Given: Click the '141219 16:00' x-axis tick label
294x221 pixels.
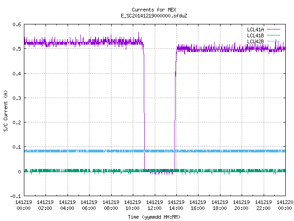Looking at the screenshot, I should click(x=198, y=205).
